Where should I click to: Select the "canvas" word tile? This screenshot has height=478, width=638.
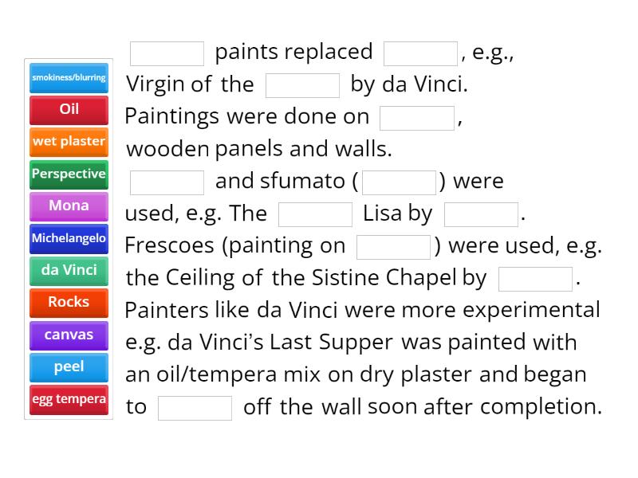(x=68, y=335)
